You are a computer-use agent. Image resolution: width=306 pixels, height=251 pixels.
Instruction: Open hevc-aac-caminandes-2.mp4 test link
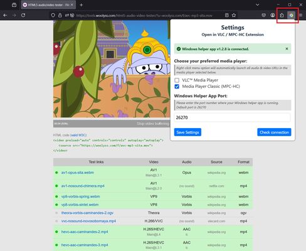click(x=85, y=232)
